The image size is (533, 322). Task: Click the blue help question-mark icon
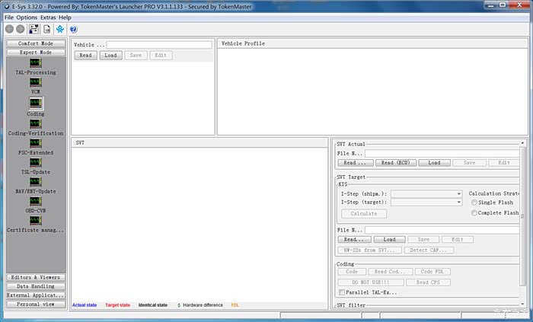[73, 30]
